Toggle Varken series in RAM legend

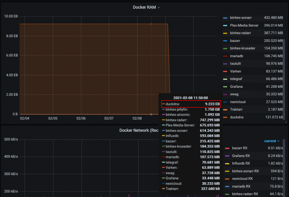pyautogui.click(x=235, y=71)
